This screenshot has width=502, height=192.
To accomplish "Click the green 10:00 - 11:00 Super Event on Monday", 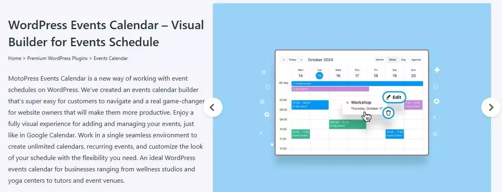I will pyautogui.click(x=301, y=134).
